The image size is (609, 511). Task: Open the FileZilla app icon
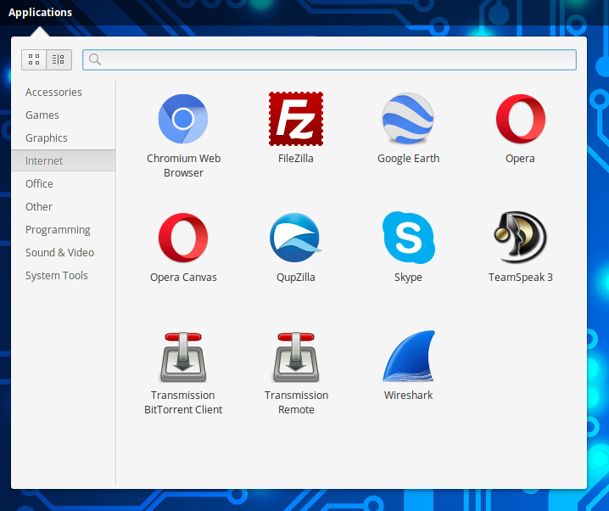click(x=295, y=119)
